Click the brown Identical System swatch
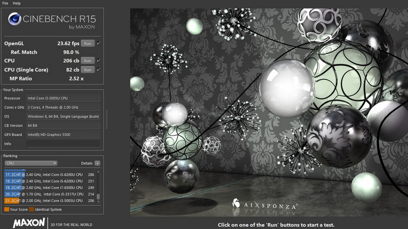 31,209
